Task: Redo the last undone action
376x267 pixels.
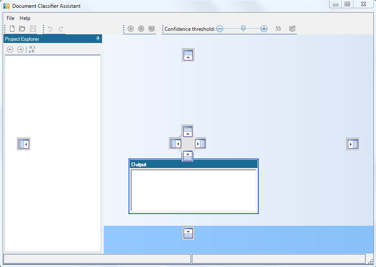Action: pos(60,29)
